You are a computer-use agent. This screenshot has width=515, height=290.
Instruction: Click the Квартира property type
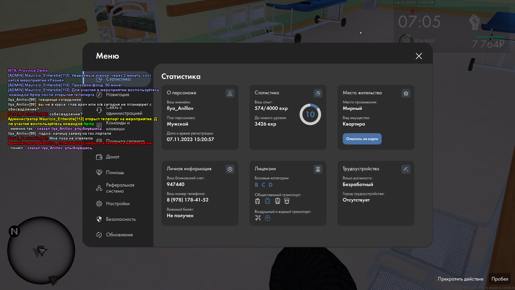tap(354, 124)
